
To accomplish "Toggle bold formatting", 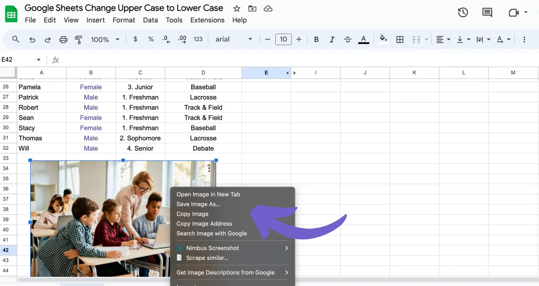I will 316,39.
